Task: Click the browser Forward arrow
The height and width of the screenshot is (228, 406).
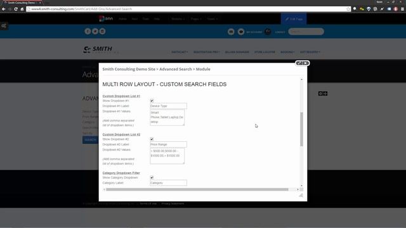Action: click(10, 9)
